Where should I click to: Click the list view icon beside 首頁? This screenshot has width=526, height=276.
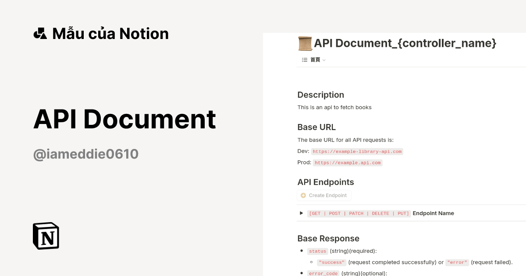(x=305, y=60)
